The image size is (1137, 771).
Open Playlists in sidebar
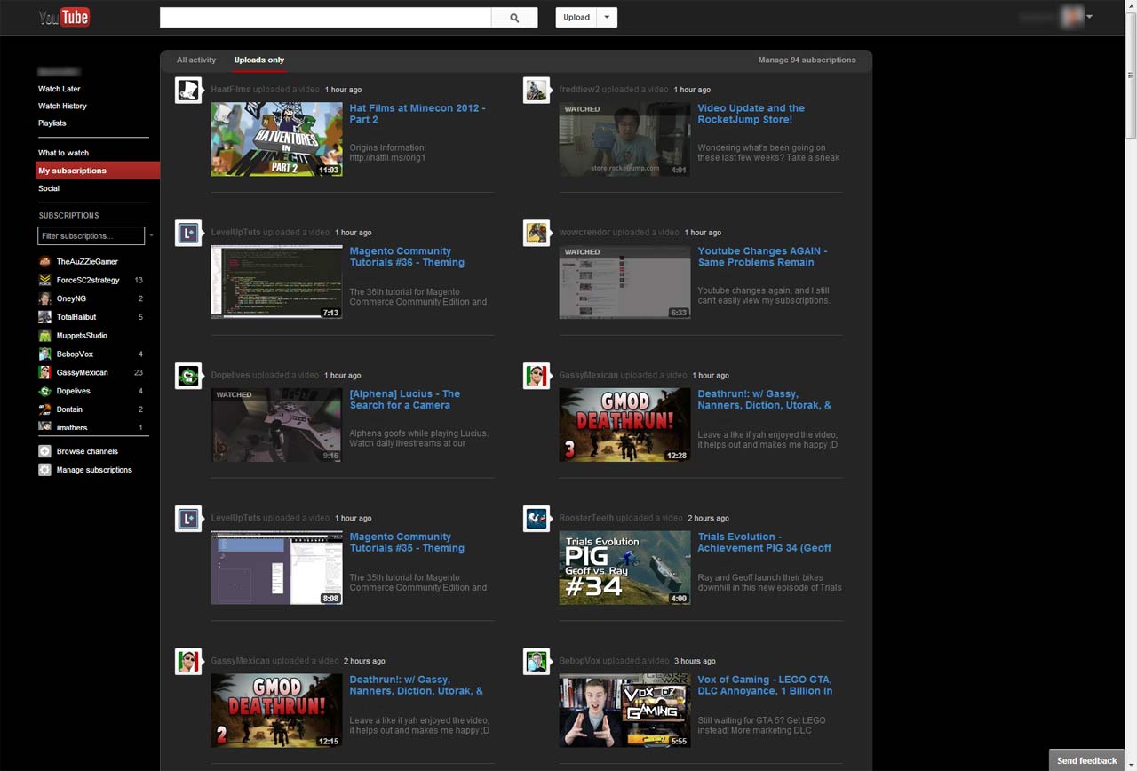pyautogui.click(x=52, y=123)
